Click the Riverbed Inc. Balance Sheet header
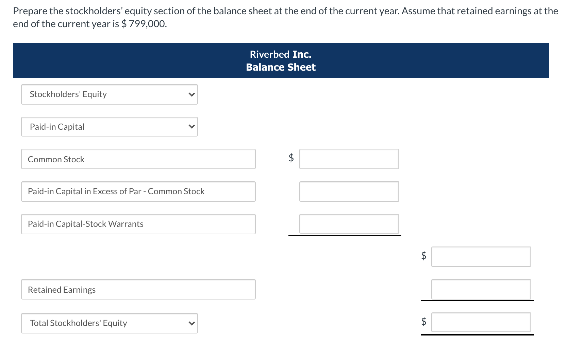Image resolution: width=568 pixels, height=345 pixels. coord(281,60)
